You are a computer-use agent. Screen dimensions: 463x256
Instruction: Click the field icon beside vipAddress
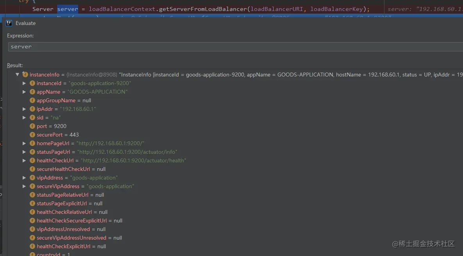click(32, 178)
